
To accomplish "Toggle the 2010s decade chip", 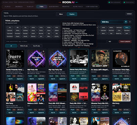I will [x=41, y=27].
